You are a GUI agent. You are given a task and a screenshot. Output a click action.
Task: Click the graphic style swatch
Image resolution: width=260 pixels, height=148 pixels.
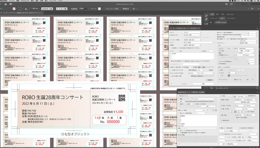99,8
